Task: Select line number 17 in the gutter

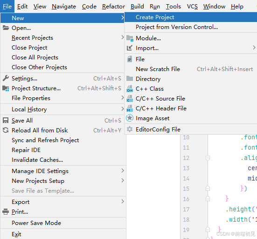Action: coord(186,210)
